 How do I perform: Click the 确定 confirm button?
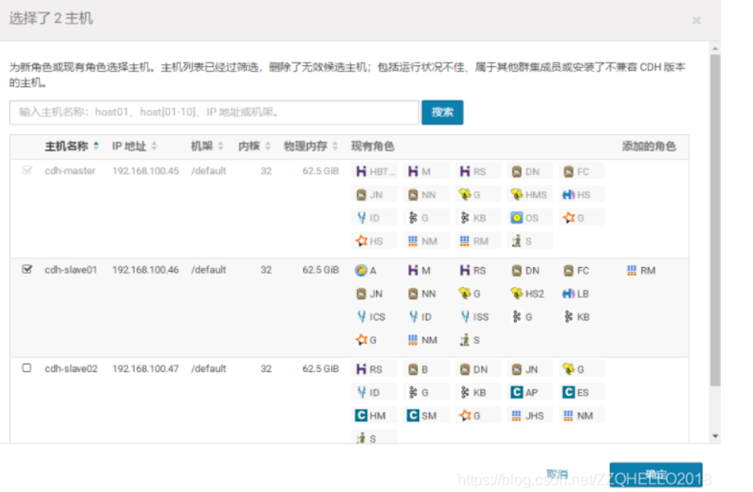[x=656, y=474]
